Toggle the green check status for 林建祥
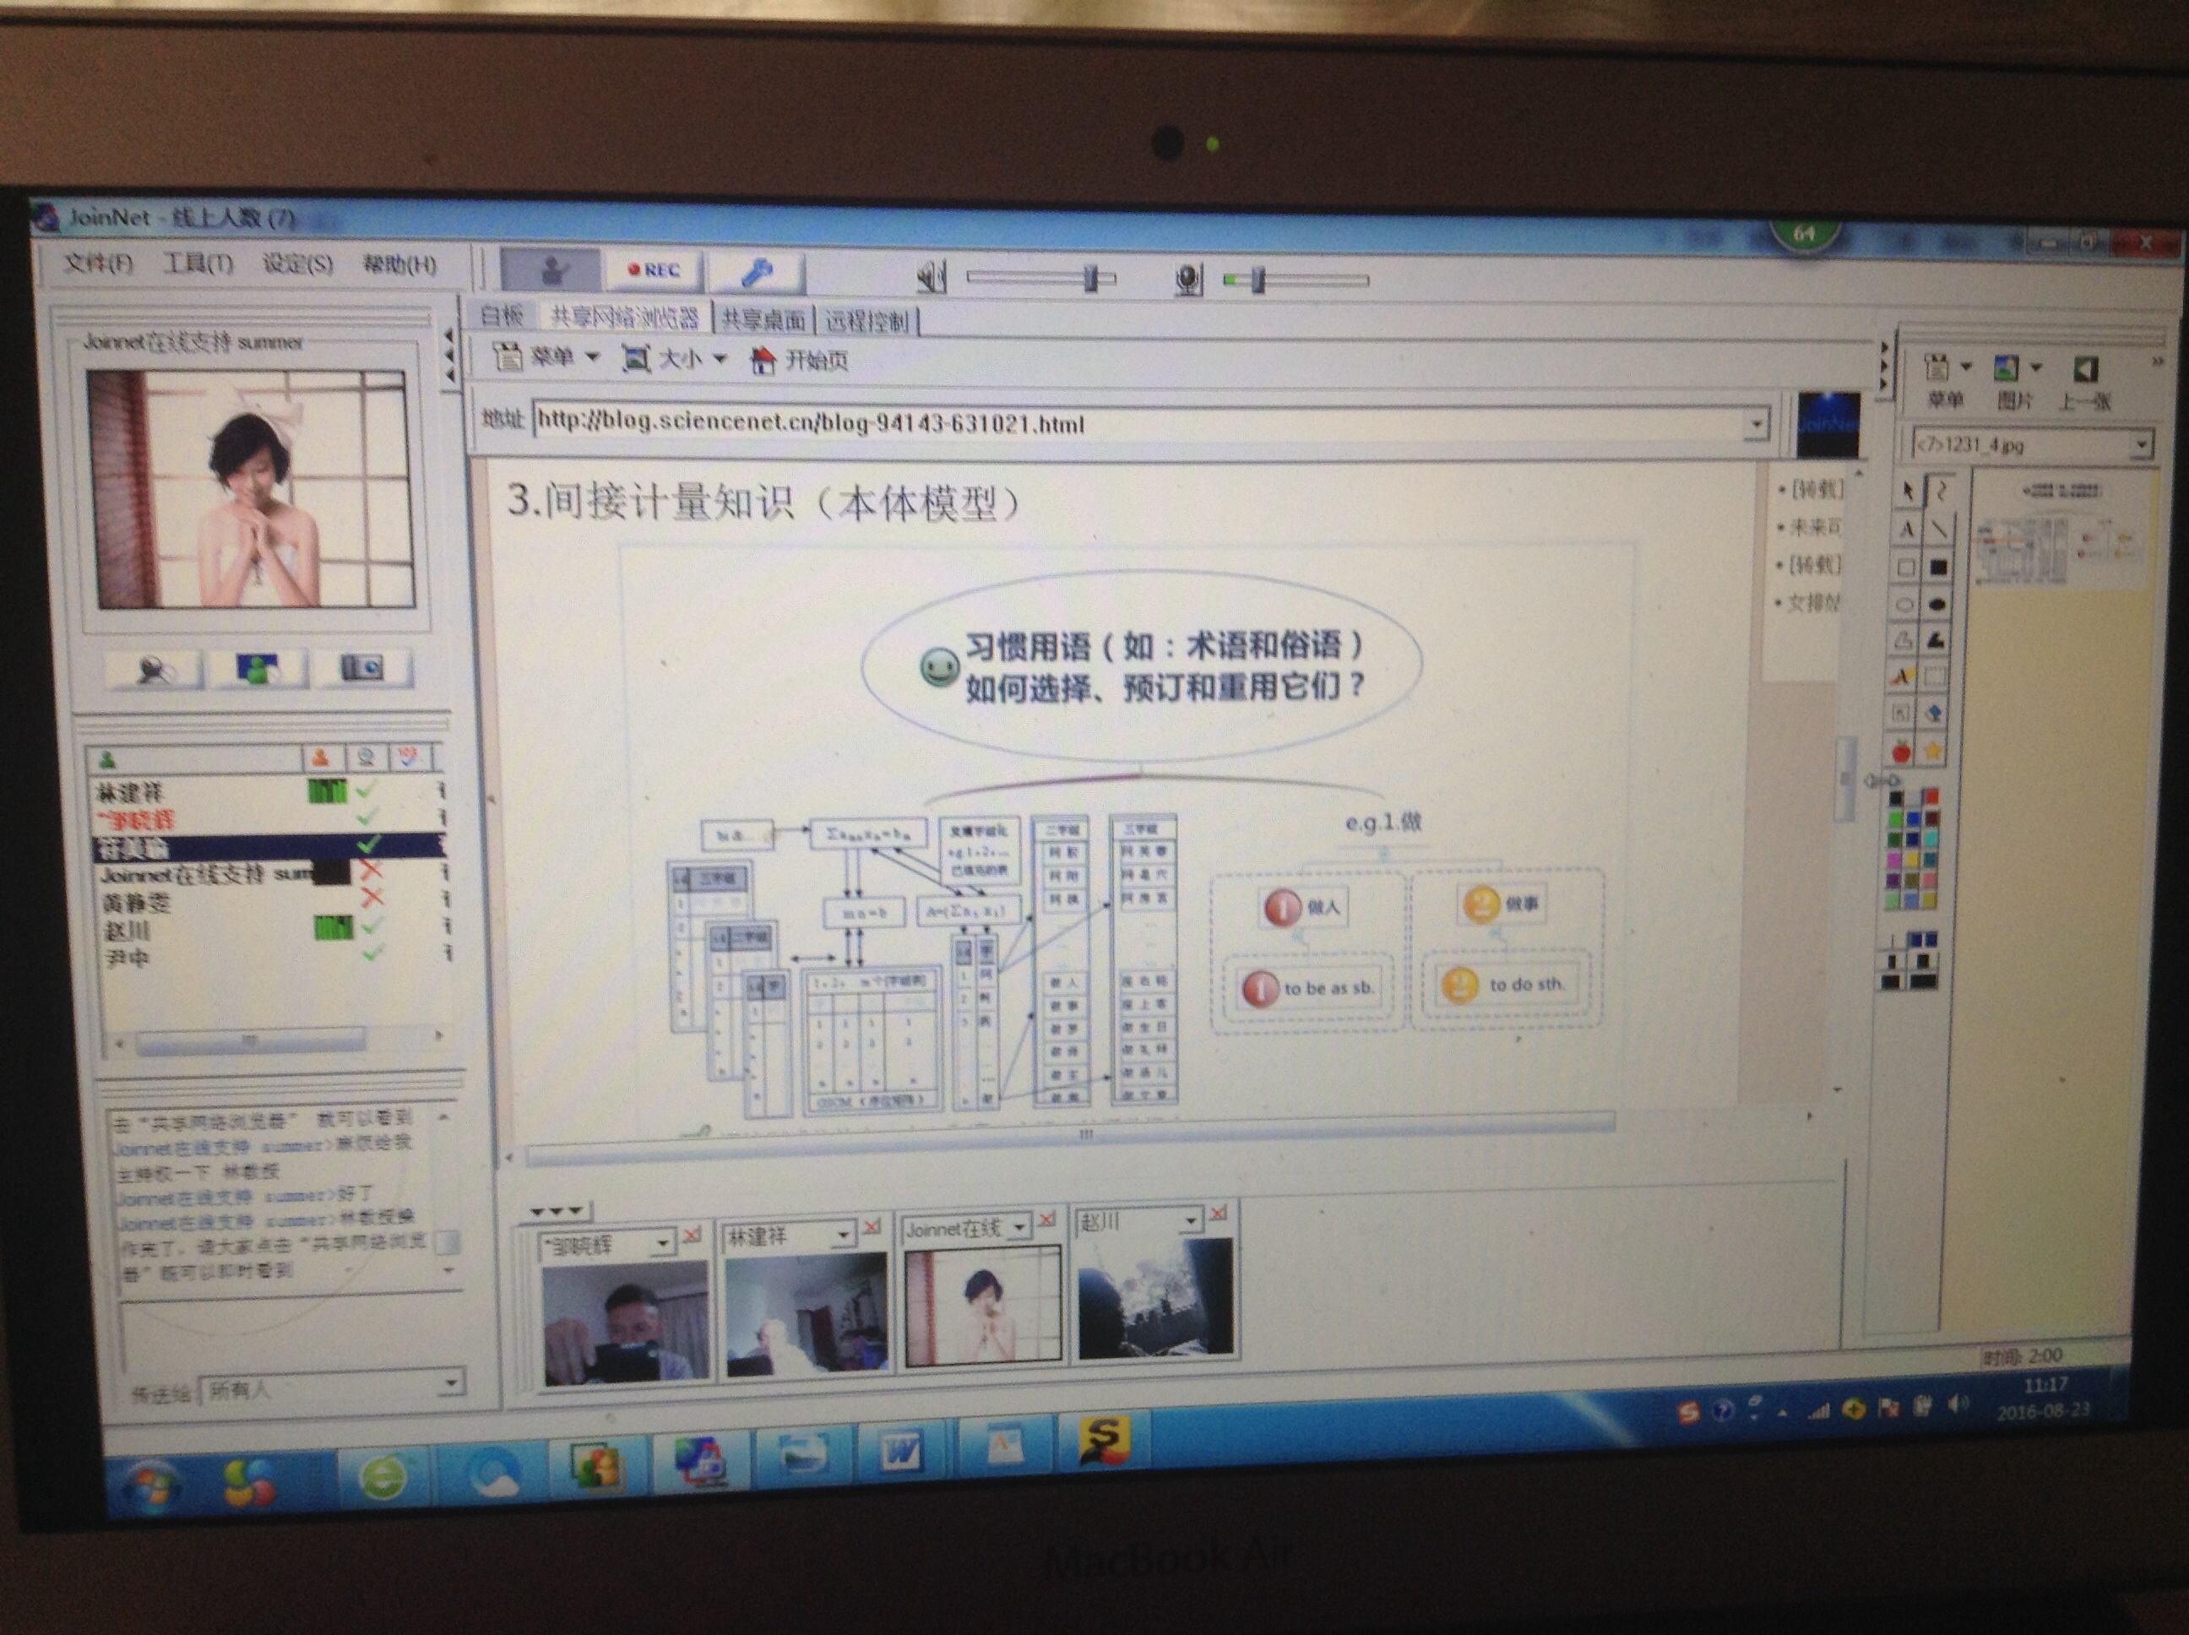 pyautogui.click(x=368, y=790)
